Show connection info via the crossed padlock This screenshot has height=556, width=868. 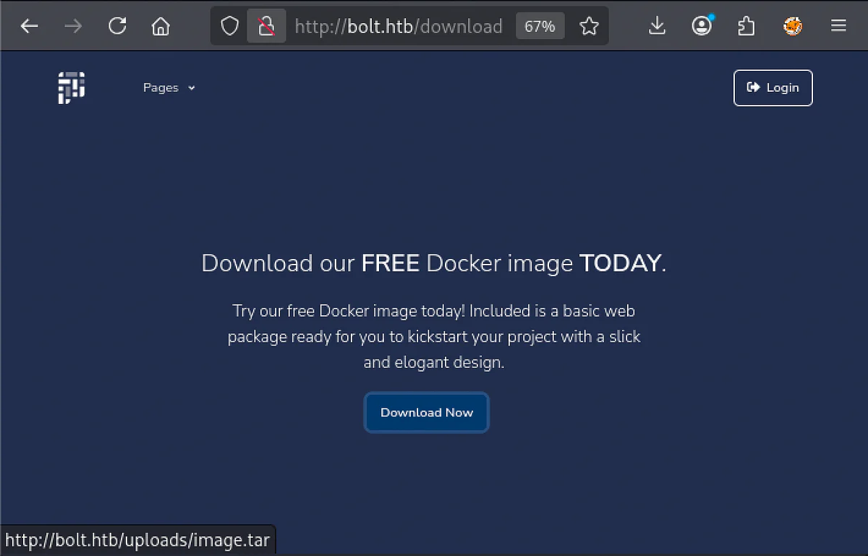[x=266, y=27]
